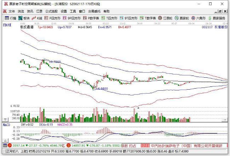
Task: Expand MACD panel with up-triangle button
Action: [5, 141]
